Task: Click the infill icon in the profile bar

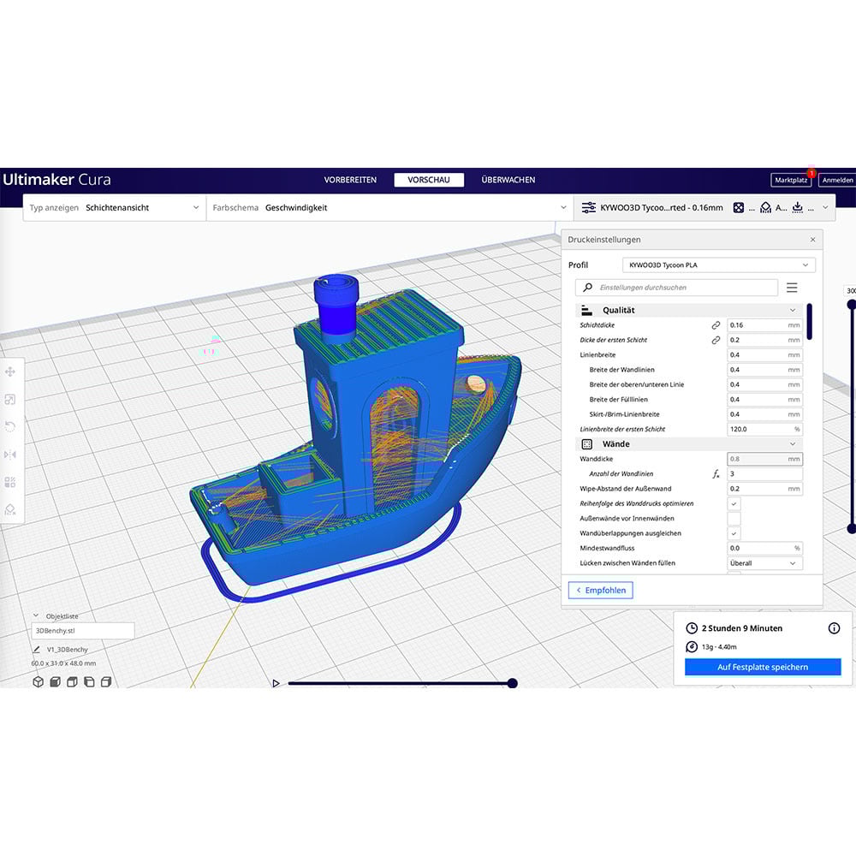Action: [x=738, y=207]
